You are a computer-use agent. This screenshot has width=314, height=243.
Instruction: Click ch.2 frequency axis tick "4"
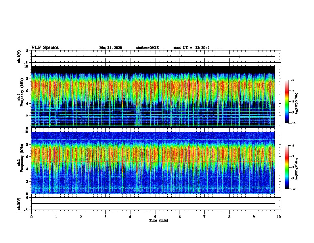pos(28,169)
